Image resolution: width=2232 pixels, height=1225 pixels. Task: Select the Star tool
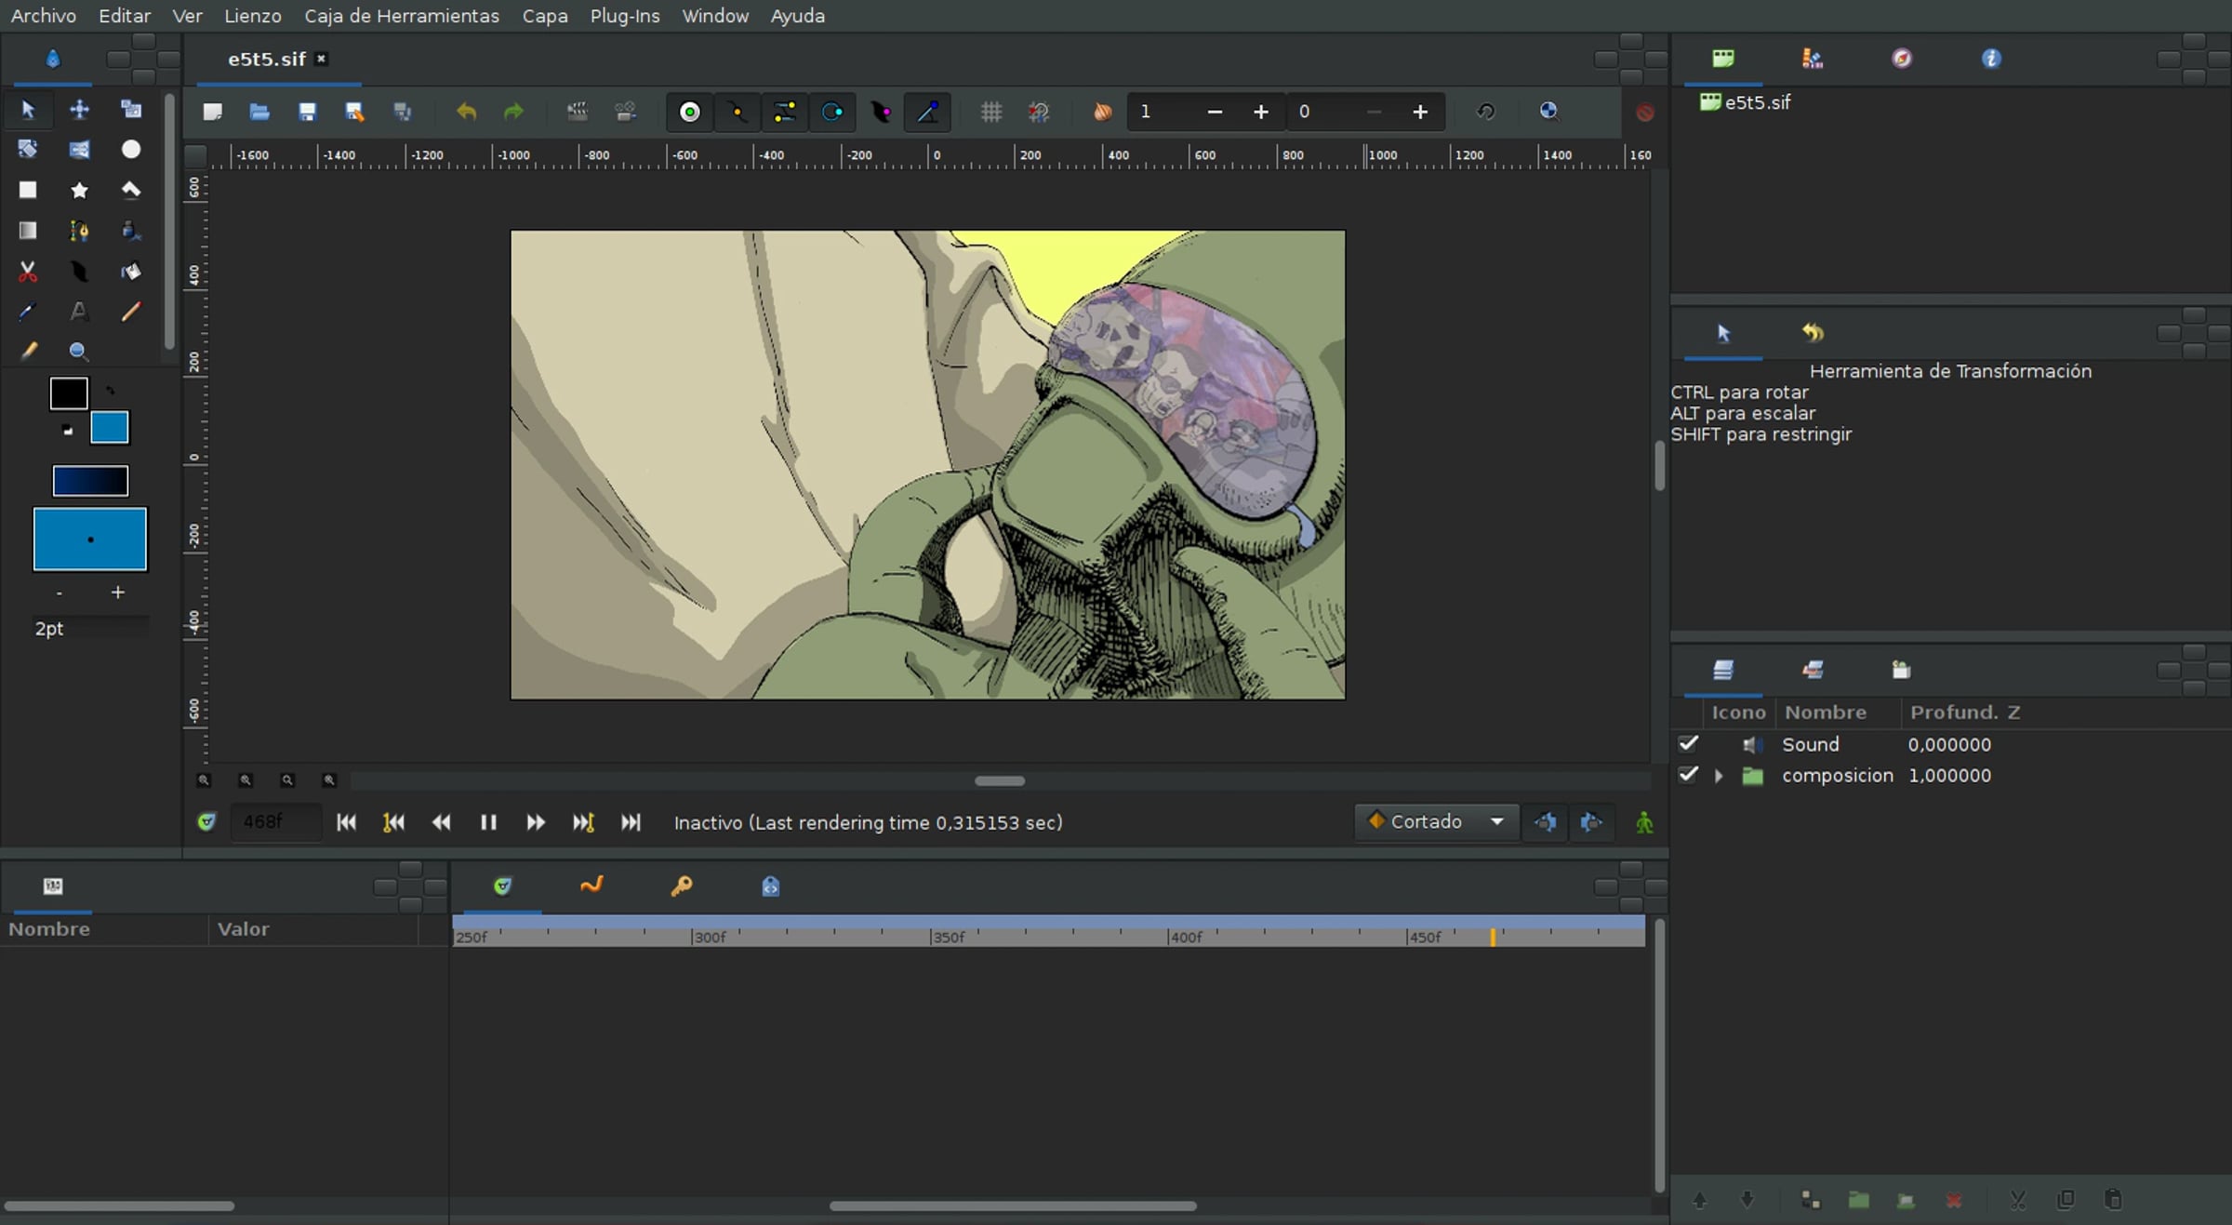[79, 191]
